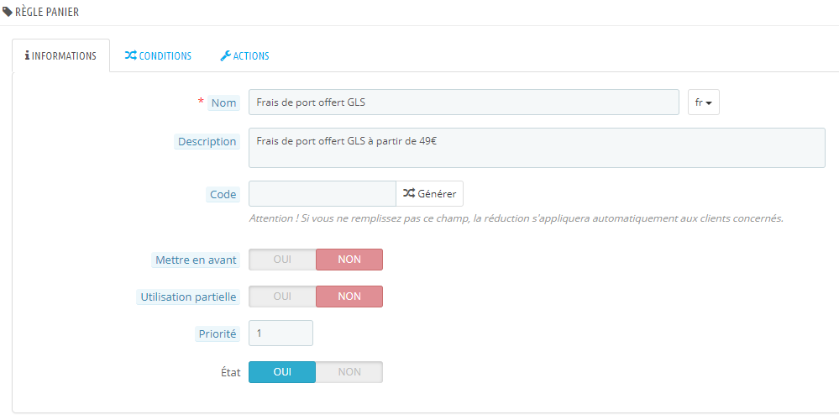Set État to OUI
The width and height of the screenshot is (839, 420).
click(282, 372)
